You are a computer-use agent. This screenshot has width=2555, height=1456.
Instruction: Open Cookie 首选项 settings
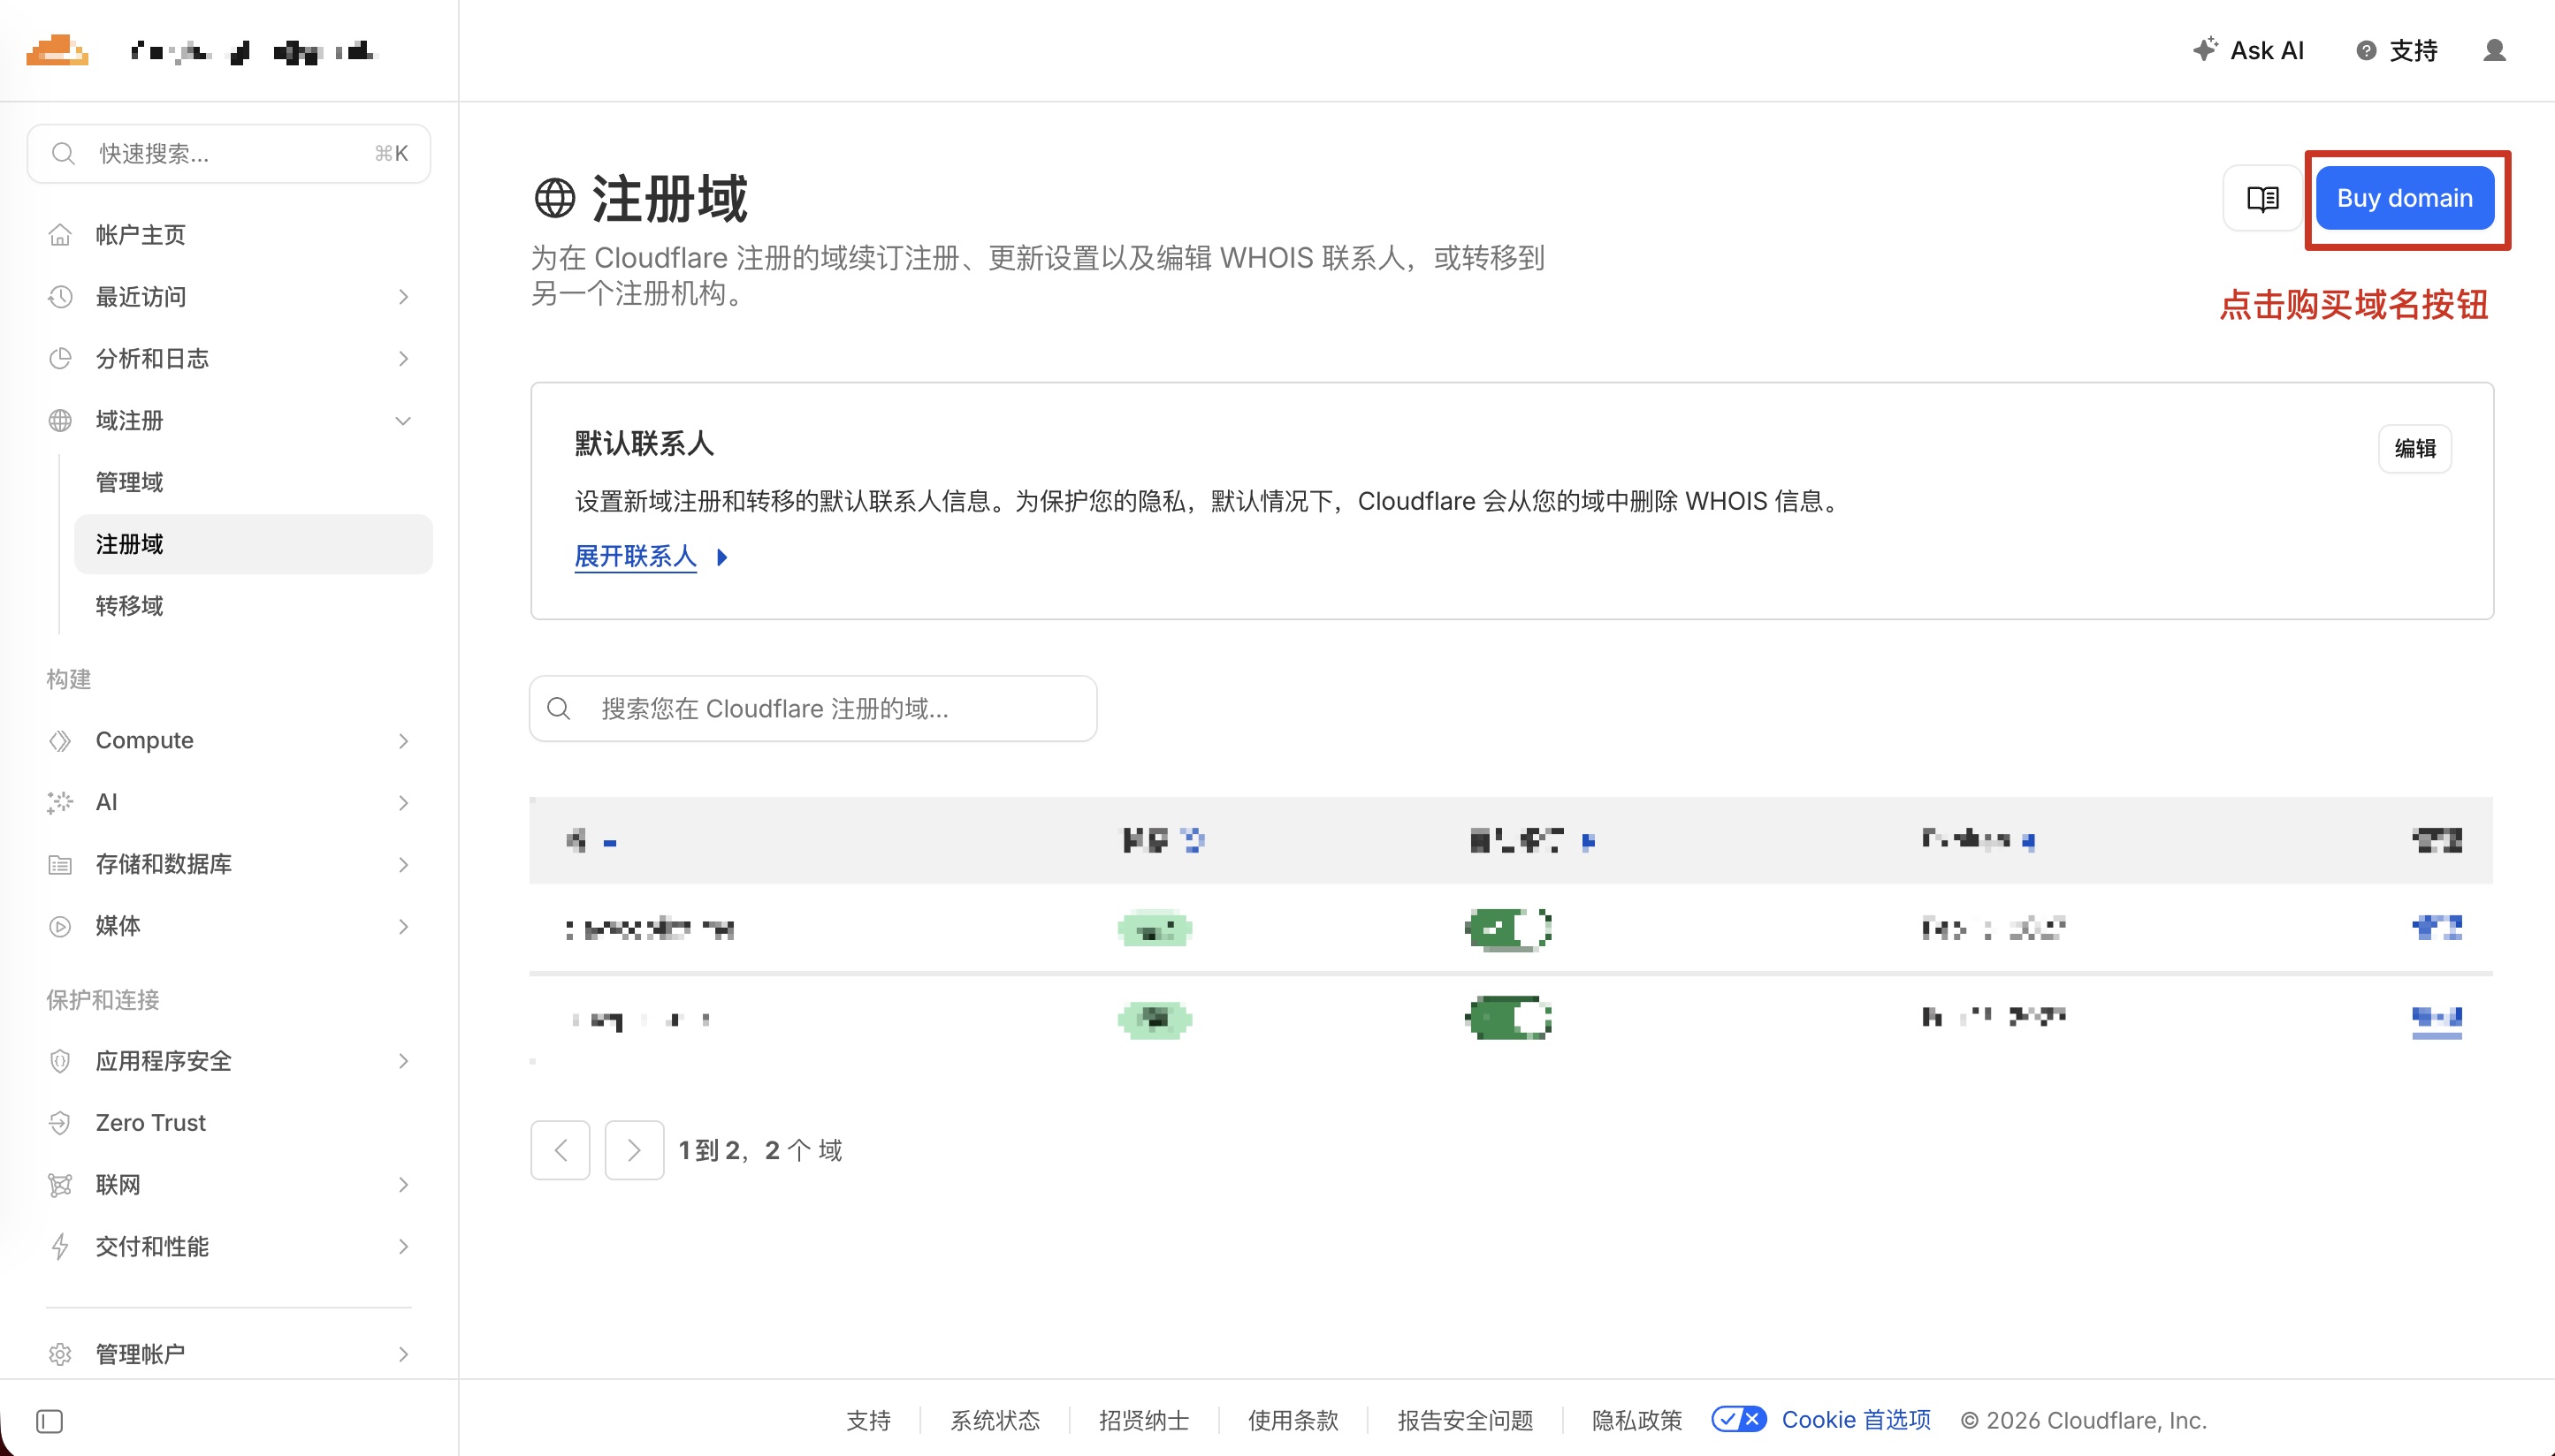(x=1856, y=1419)
